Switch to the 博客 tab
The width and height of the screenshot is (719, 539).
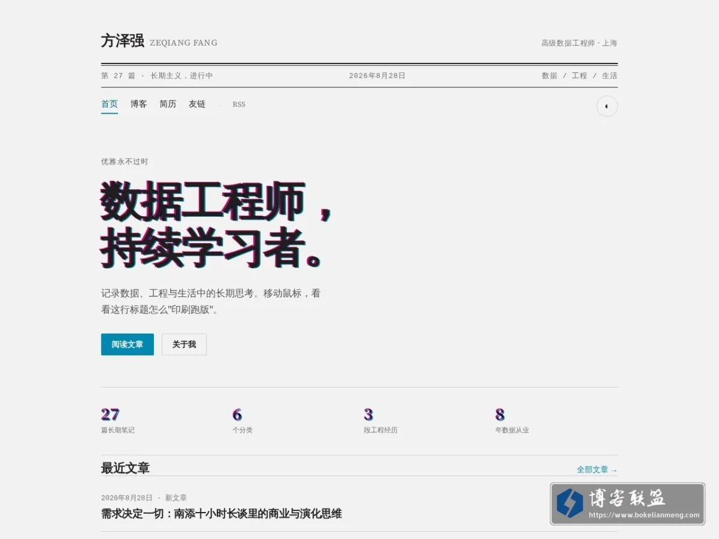coord(138,104)
